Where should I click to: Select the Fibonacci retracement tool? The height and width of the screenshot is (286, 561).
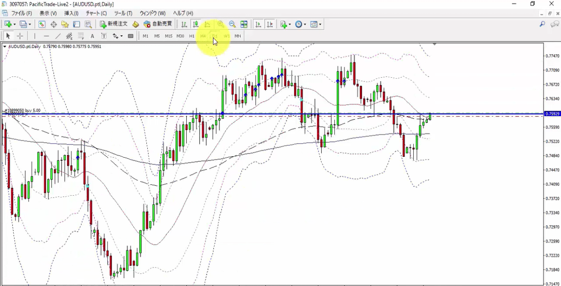click(81, 36)
